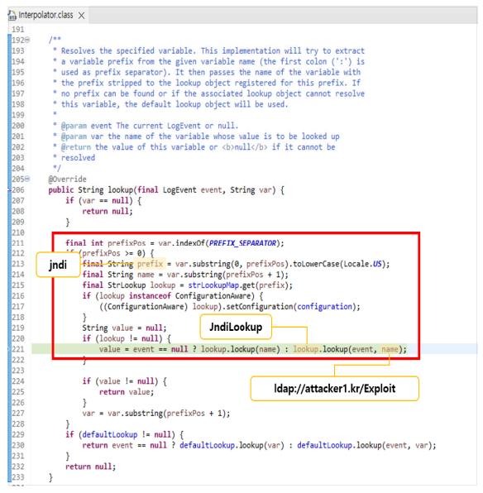
Task: Click the LogEvent parameter type on line 206
Action: [x=179, y=190]
